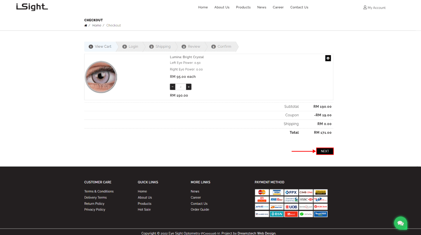Click the iSight logo
The height and width of the screenshot is (235, 421).
tap(32, 7)
